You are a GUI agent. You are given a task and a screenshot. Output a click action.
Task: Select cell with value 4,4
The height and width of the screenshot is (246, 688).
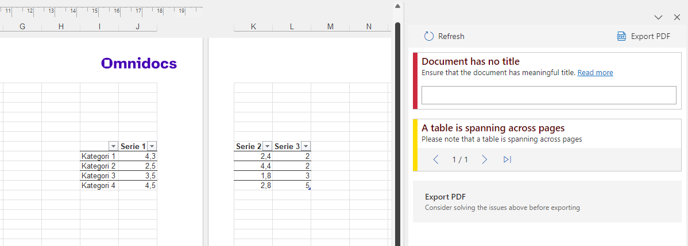(x=253, y=166)
